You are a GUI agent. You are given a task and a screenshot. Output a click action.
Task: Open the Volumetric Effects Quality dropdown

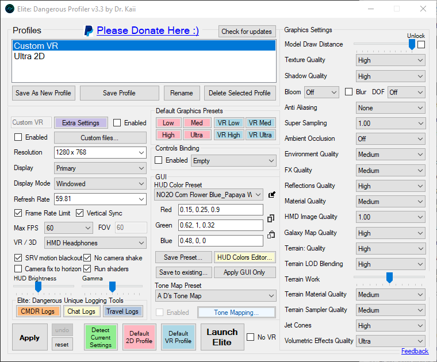click(x=390, y=341)
